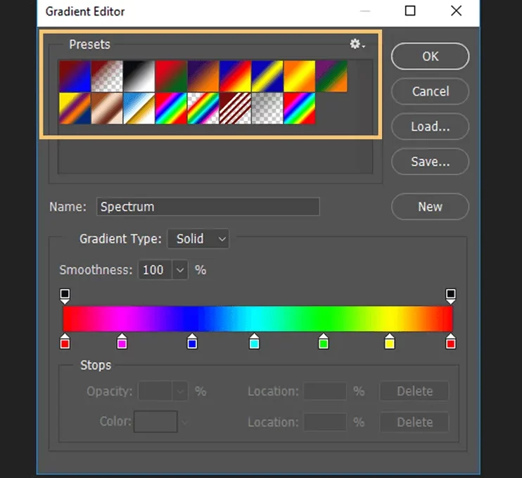Select the blue color stop
522x478 pixels.
pos(192,342)
